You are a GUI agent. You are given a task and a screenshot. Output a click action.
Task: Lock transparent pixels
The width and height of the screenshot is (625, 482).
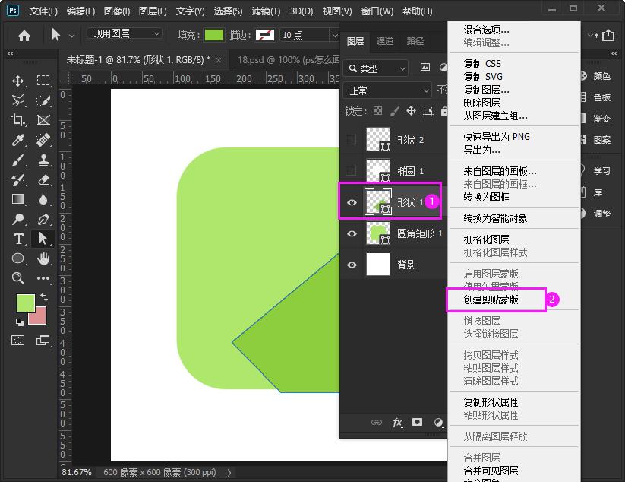pyautogui.click(x=378, y=111)
